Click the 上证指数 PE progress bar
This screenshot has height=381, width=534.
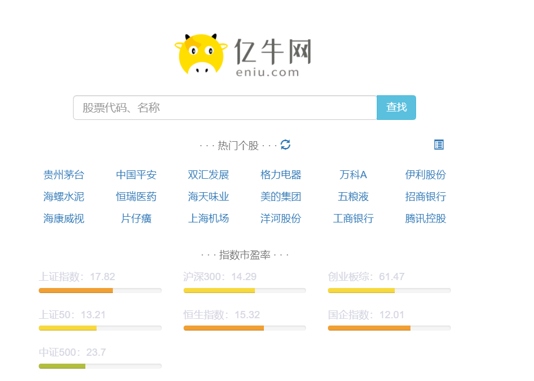[100, 290]
